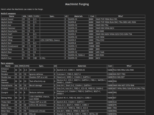Viewport: 154px width, 115px height.
Task: Select the 'Mythril Whip' name cell
Action: pos(12,40)
